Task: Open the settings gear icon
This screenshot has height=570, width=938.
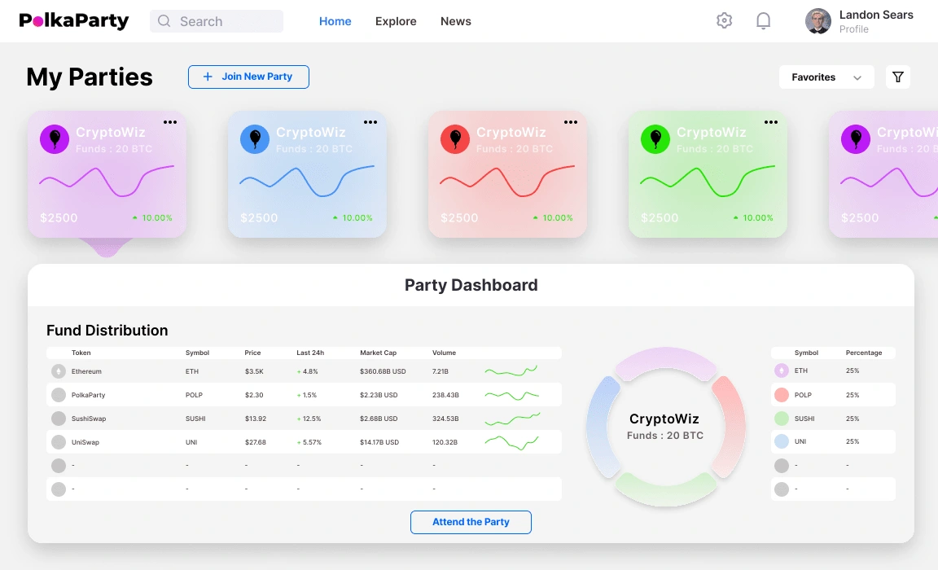Action: point(724,20)
